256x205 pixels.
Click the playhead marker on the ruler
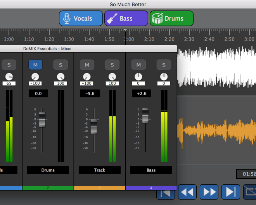[x=125, y=30]
